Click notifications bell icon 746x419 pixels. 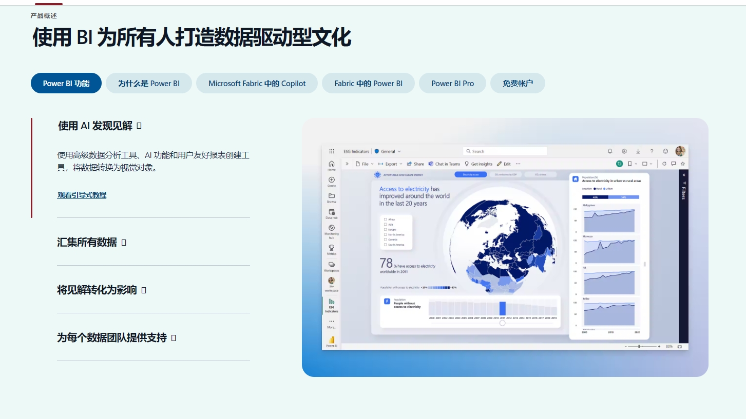pyautogui.click(x=610, y=151)
